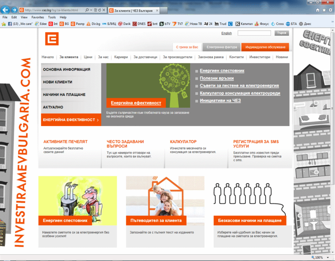This screenshot has width=335, height=261.
Task: Click the Индивидуално обслужване button
Action: pos(265,47)
